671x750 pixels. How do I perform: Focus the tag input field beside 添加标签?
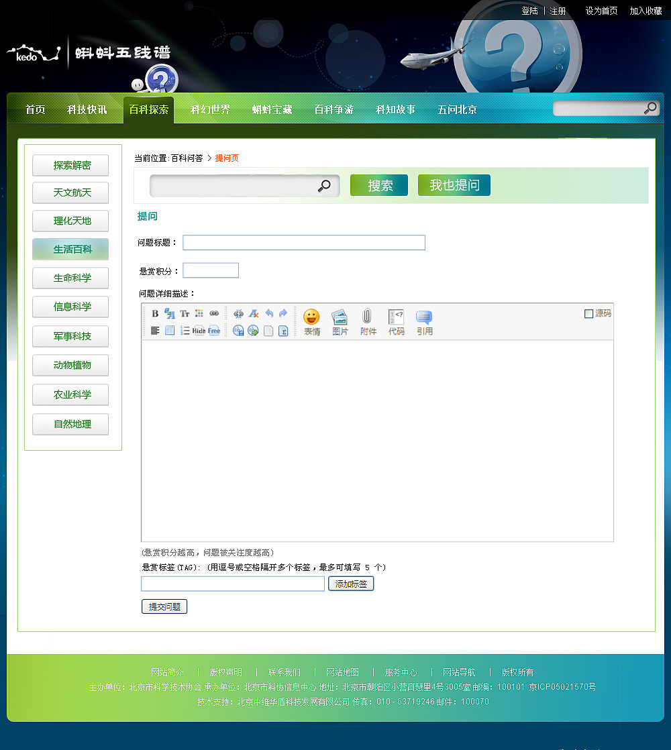[x=233, y=584]
